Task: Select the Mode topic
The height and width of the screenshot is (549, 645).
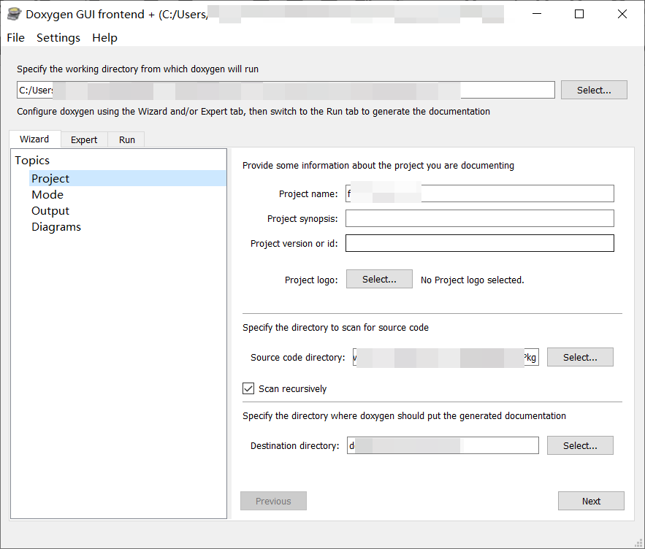Action: (x=47, y=195)
